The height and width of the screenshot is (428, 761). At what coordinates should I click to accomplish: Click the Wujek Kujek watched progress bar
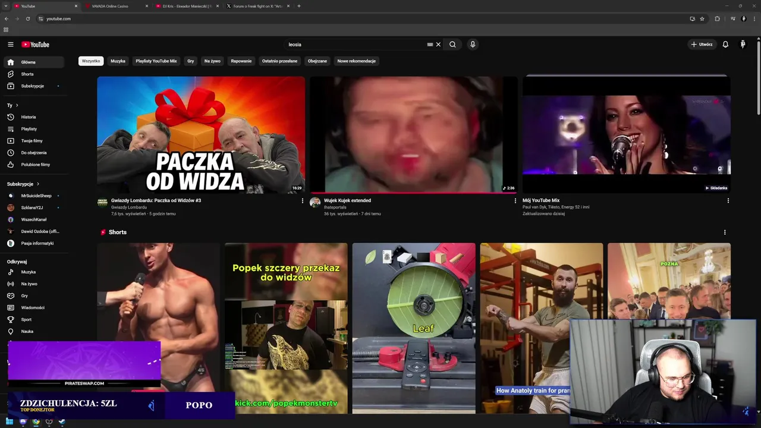[x=414, y=193]
